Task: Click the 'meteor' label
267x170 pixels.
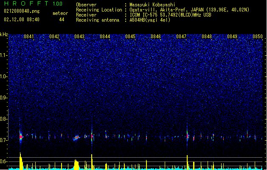Action: (x=60, y=13)
